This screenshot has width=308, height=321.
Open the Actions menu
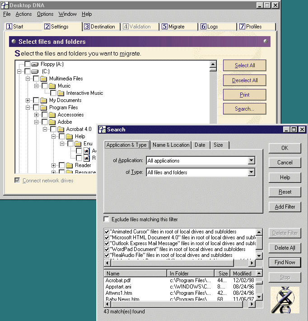click(x=23, y=14)
